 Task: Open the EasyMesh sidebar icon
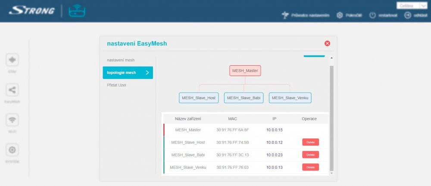coord(12,90)
